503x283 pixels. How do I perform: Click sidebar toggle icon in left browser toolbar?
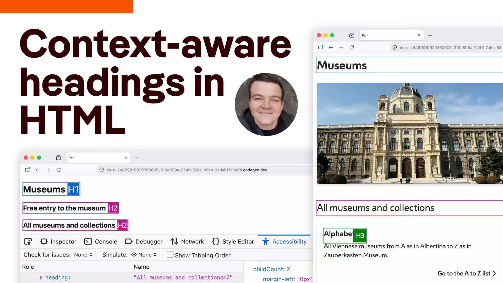27,170
